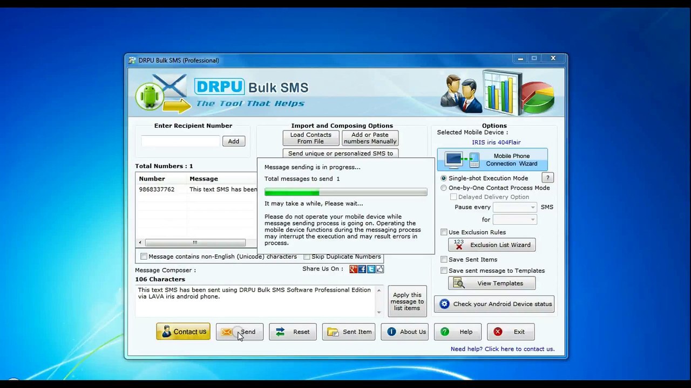Click the envelope icon on Send button
The width and height of the screenshot is (691, 388).
(x=227, y=332)
